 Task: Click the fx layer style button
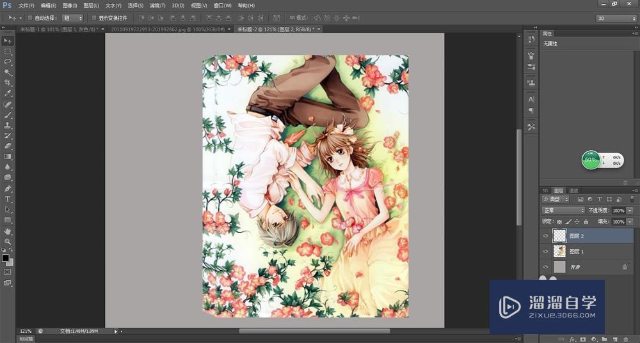(573, 339)
